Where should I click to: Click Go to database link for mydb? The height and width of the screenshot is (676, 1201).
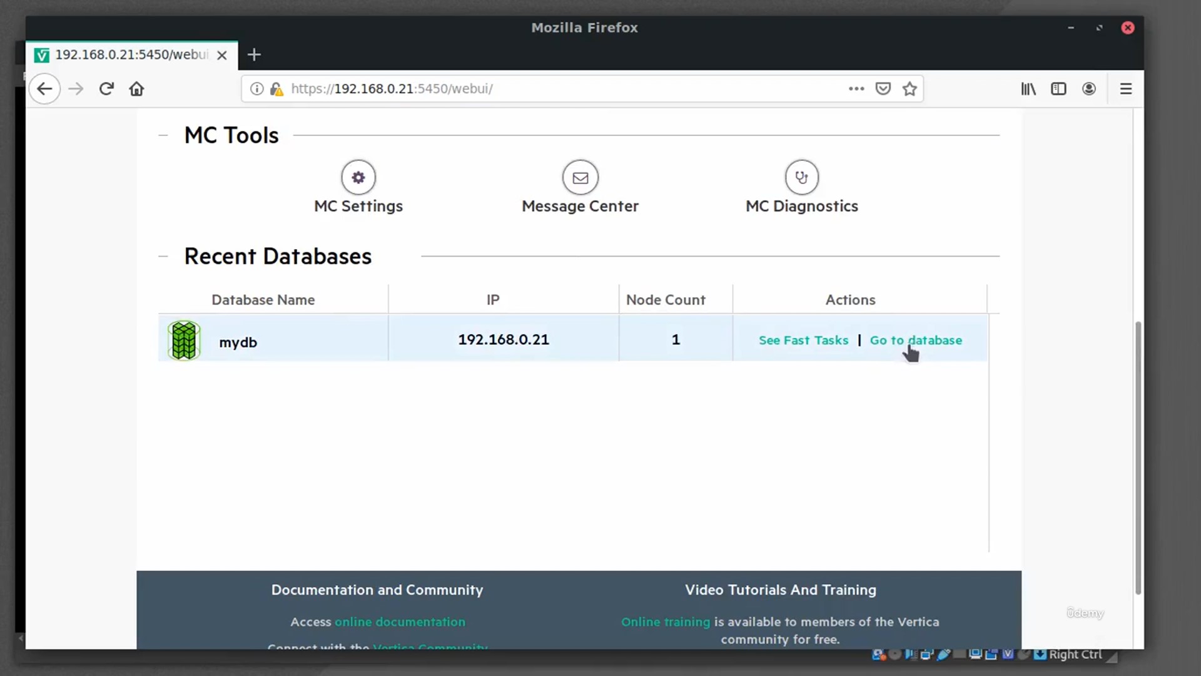coord(916,340)
